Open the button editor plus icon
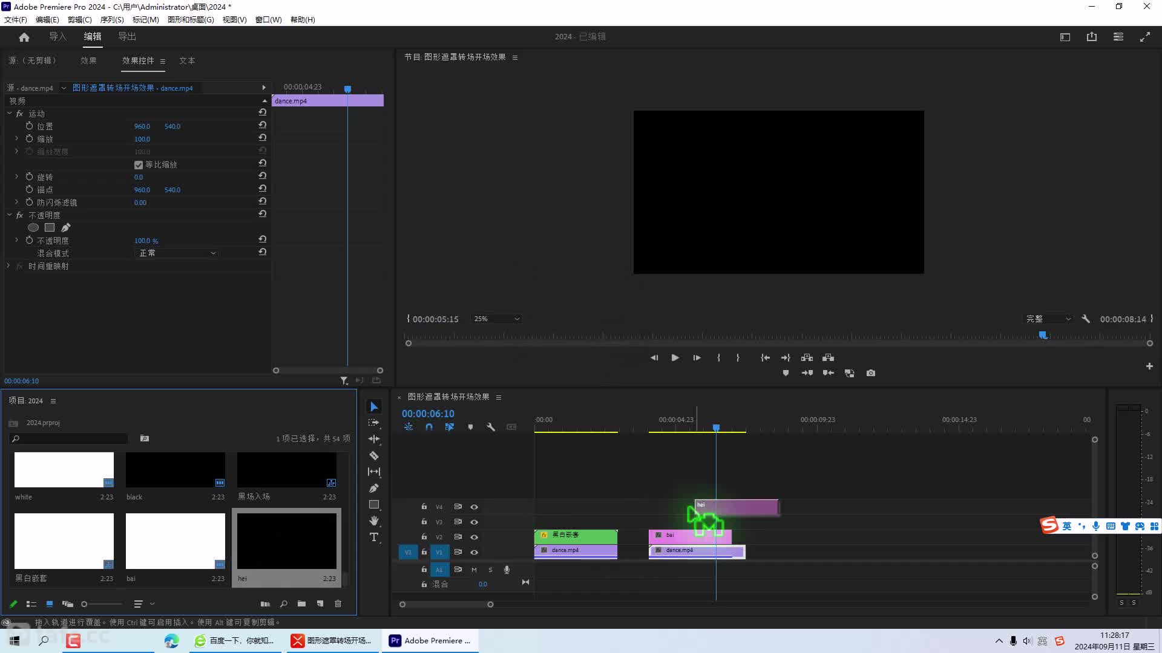 pyautogui.click(x=1149, y=366)
